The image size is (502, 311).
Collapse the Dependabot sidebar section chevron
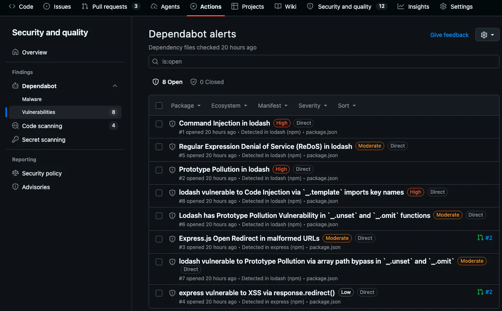[x=115, y=86]
